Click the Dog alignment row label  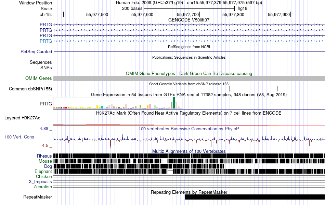pyautogui.click(x=48, y=166)
